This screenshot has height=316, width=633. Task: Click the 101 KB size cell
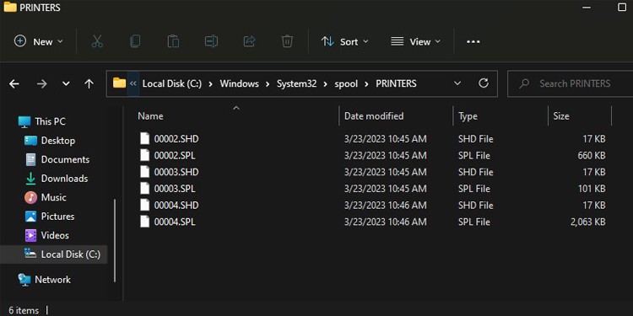click(592, 189)
